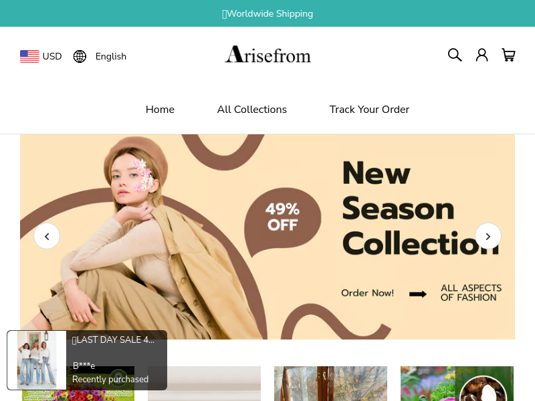Click the US flag currency icon
Viewport: 535px width, 401px height.
29,56
